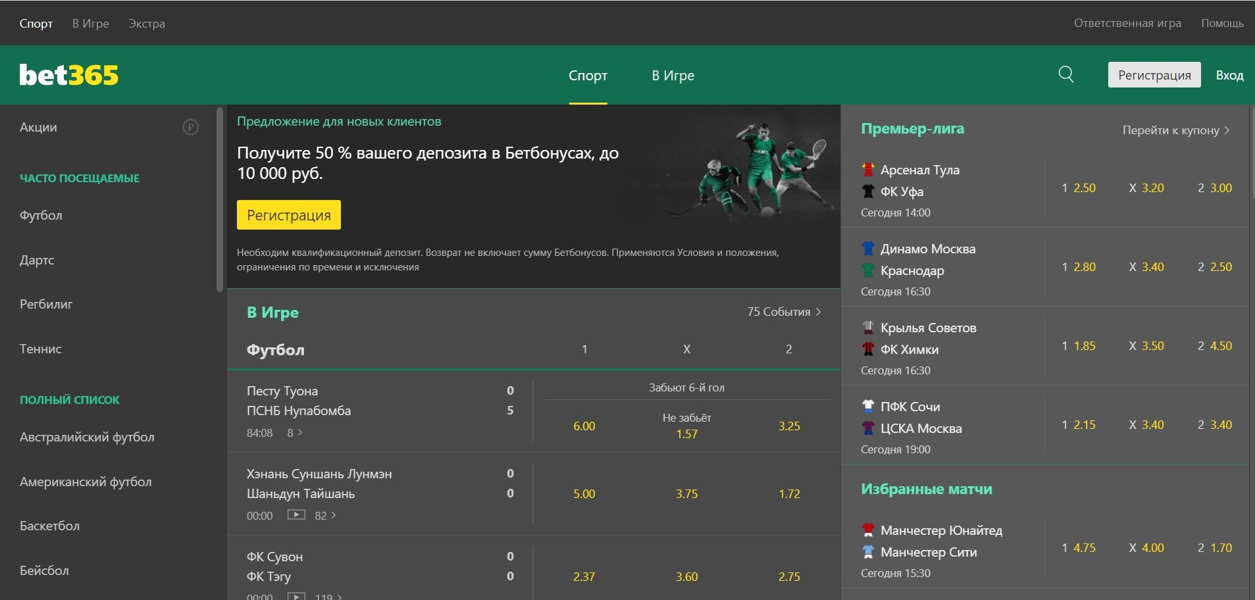Click the Регистрация button in the header
Viewport: 1255px width, 600px height.
(1154, 75)
